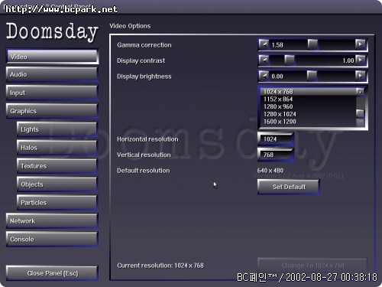Viewport: 382px width, 287px height.
Task: Open the Network options page
Action: 52,221
